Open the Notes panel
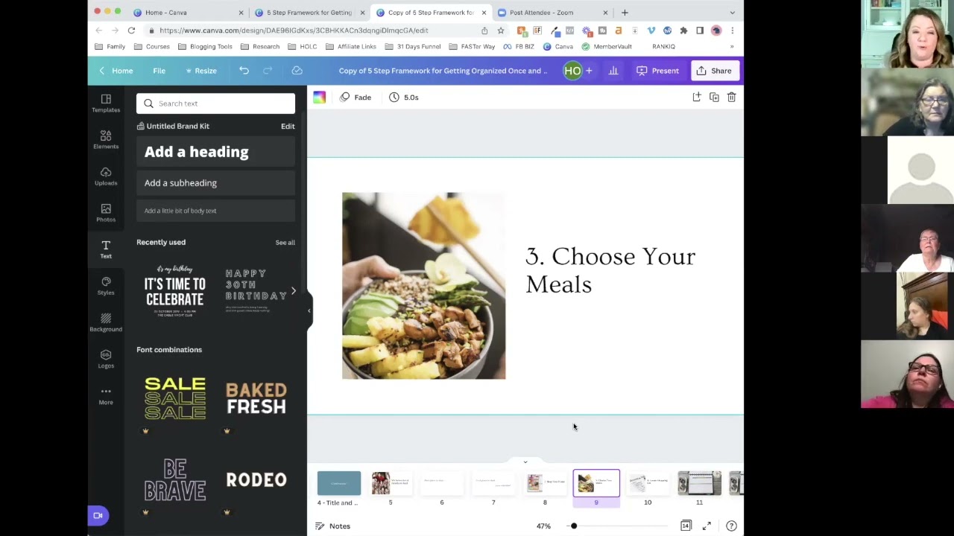This screenshot has width=954, height=536. click(332, 526)
